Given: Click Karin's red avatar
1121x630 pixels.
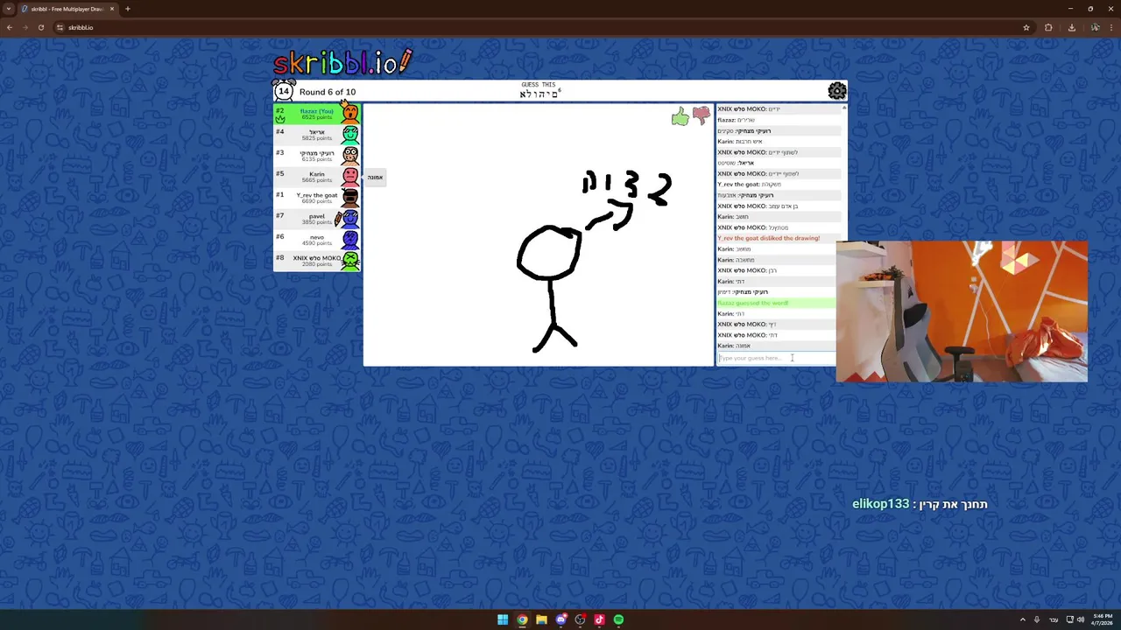Looking at the screenshot, I should [350, 177].
